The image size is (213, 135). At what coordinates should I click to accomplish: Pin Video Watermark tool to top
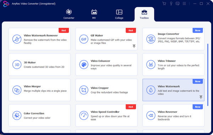coord(201,97)
